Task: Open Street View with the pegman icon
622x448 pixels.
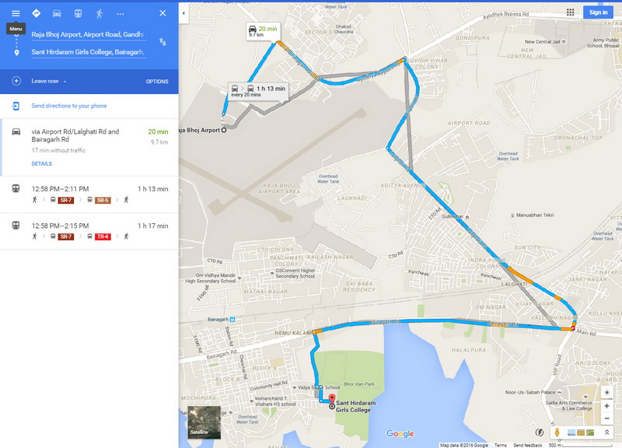Action: click(557, 432)
